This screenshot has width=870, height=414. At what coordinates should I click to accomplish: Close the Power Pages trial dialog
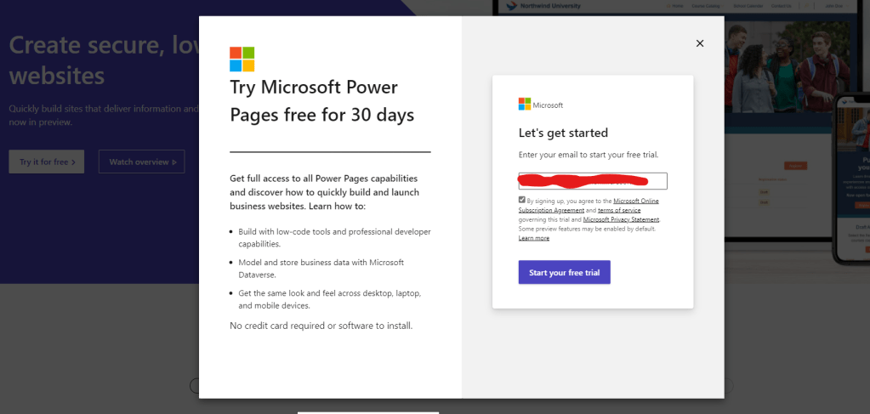(x=700, y=43)
